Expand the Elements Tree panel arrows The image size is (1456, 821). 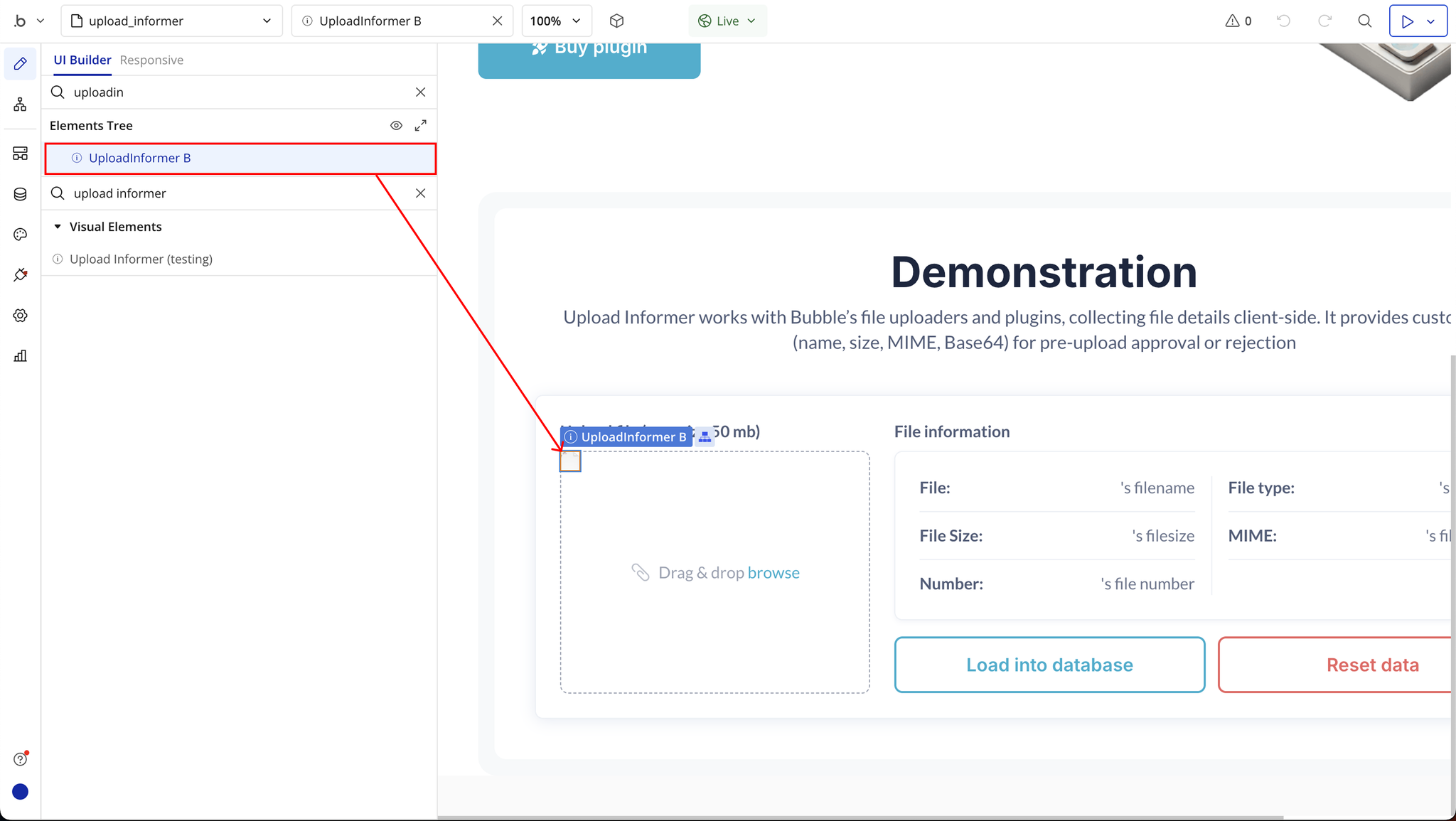pyautogui.click(x=421, y=126)
